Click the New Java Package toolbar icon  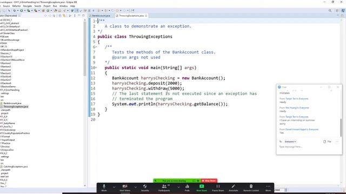click(43, 11)
